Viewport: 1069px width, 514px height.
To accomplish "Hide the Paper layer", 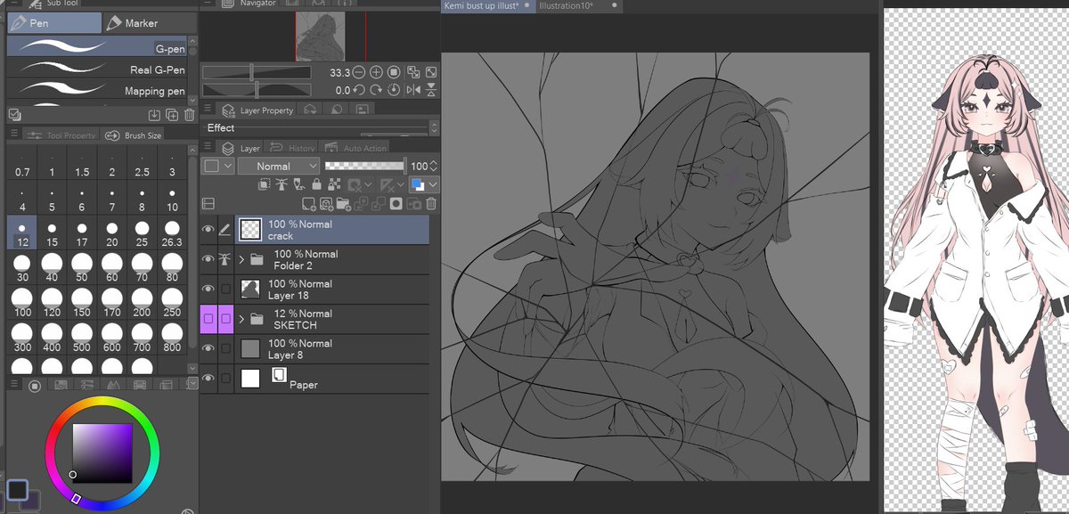I will [x=208, y=377].
